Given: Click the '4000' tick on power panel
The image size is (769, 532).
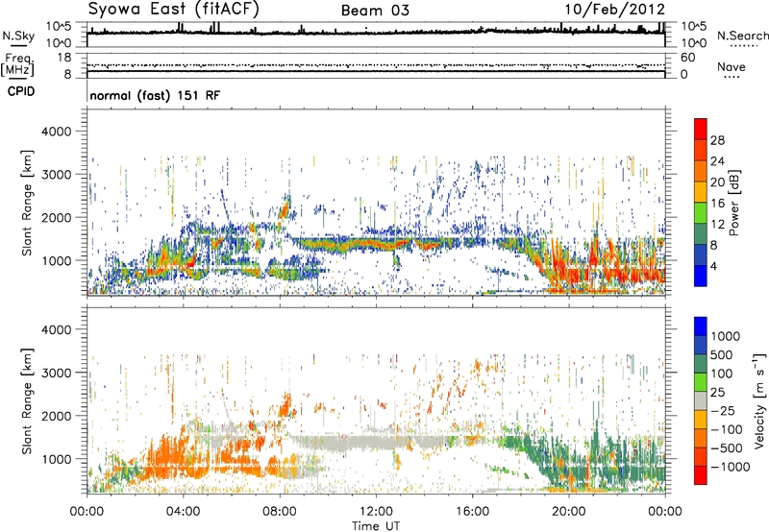Looking at the screenshot, I should pyautogui.click(x=56, y=132).
